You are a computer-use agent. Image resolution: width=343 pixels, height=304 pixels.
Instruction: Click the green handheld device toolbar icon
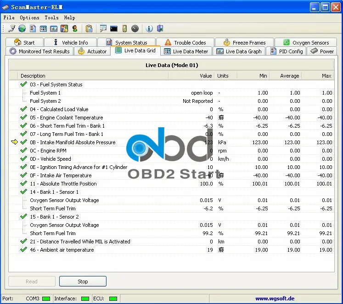[124, 28]
